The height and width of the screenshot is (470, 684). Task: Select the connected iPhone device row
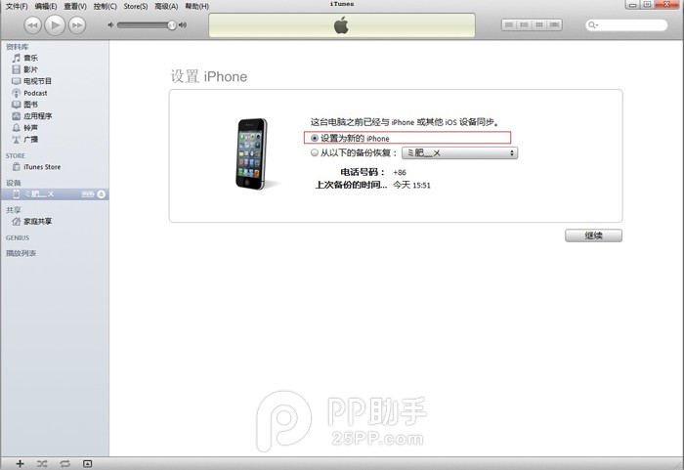click(55, 194)
